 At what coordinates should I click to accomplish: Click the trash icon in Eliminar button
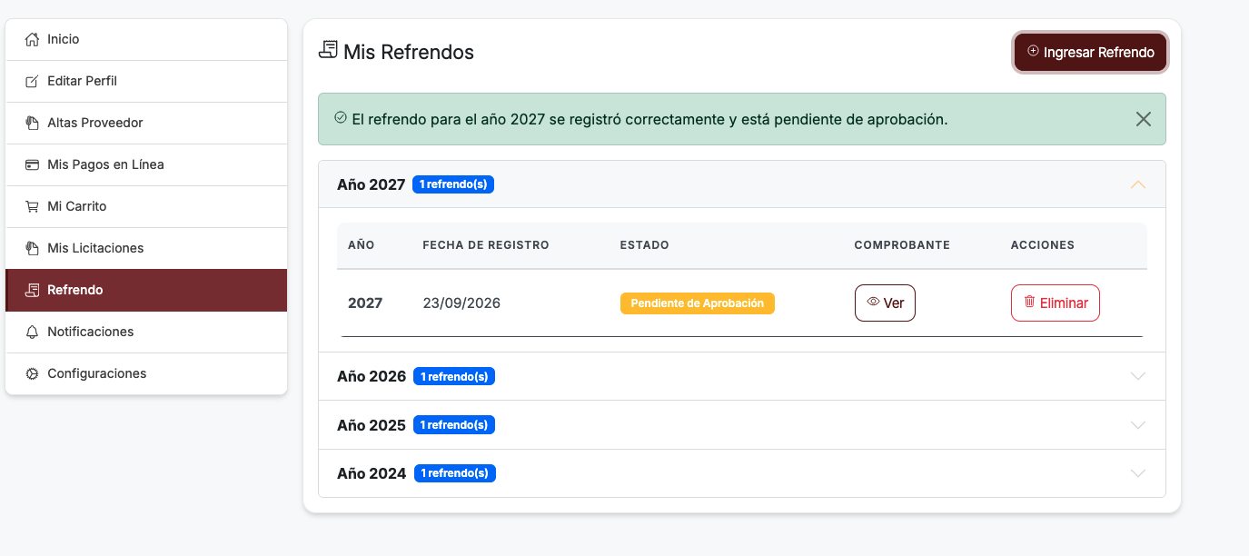[1029, 302]
